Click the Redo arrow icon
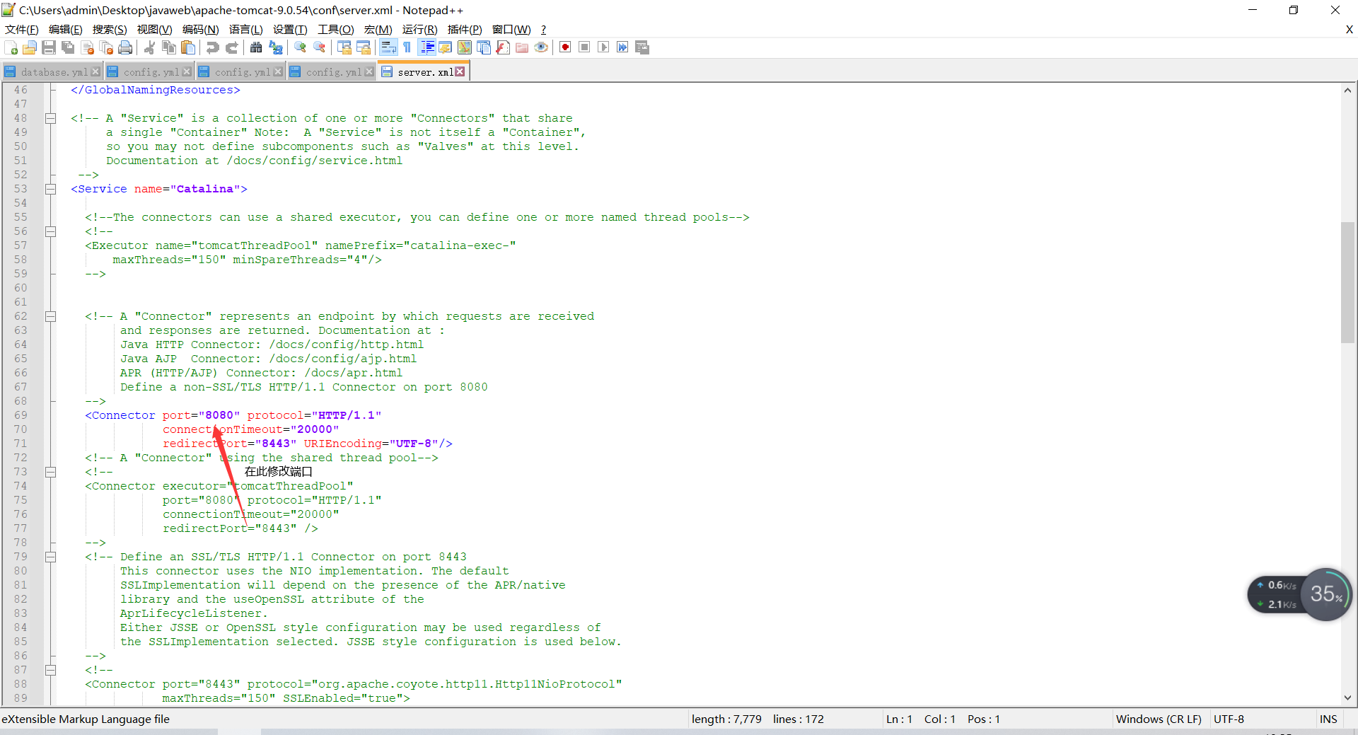This screenshot has height=735, width=1358. (231, 47)
